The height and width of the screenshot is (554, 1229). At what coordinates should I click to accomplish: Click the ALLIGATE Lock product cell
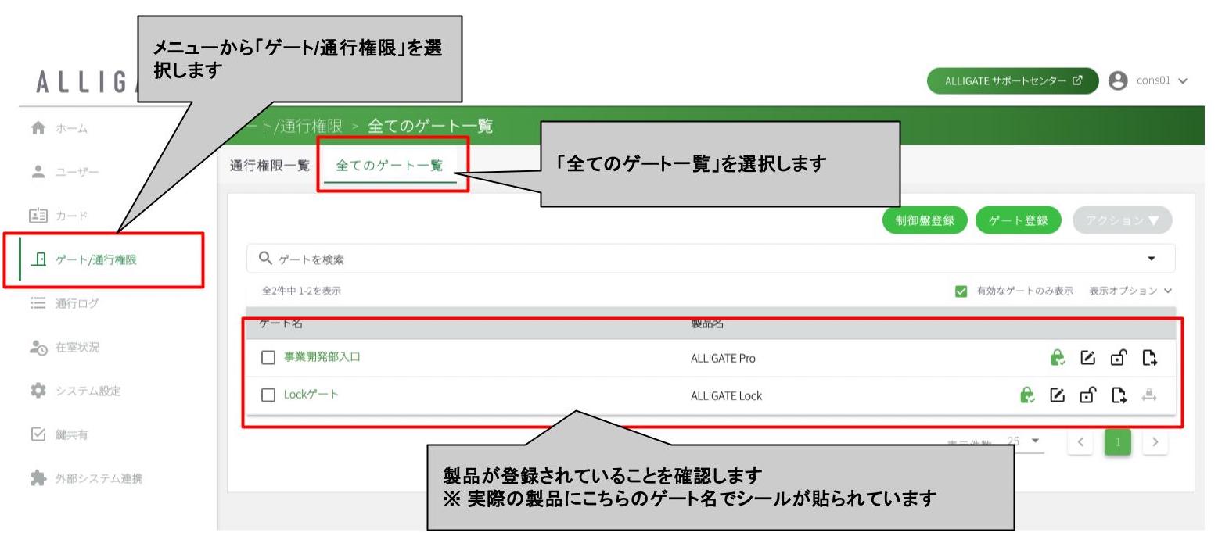pos(726,395)
